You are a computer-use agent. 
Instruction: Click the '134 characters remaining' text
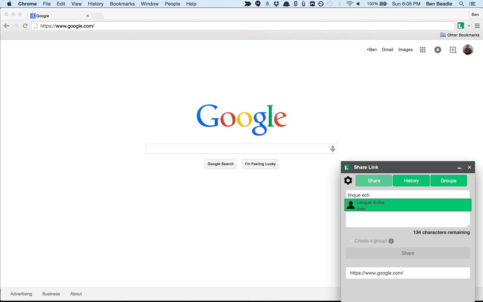pos(441,232)
